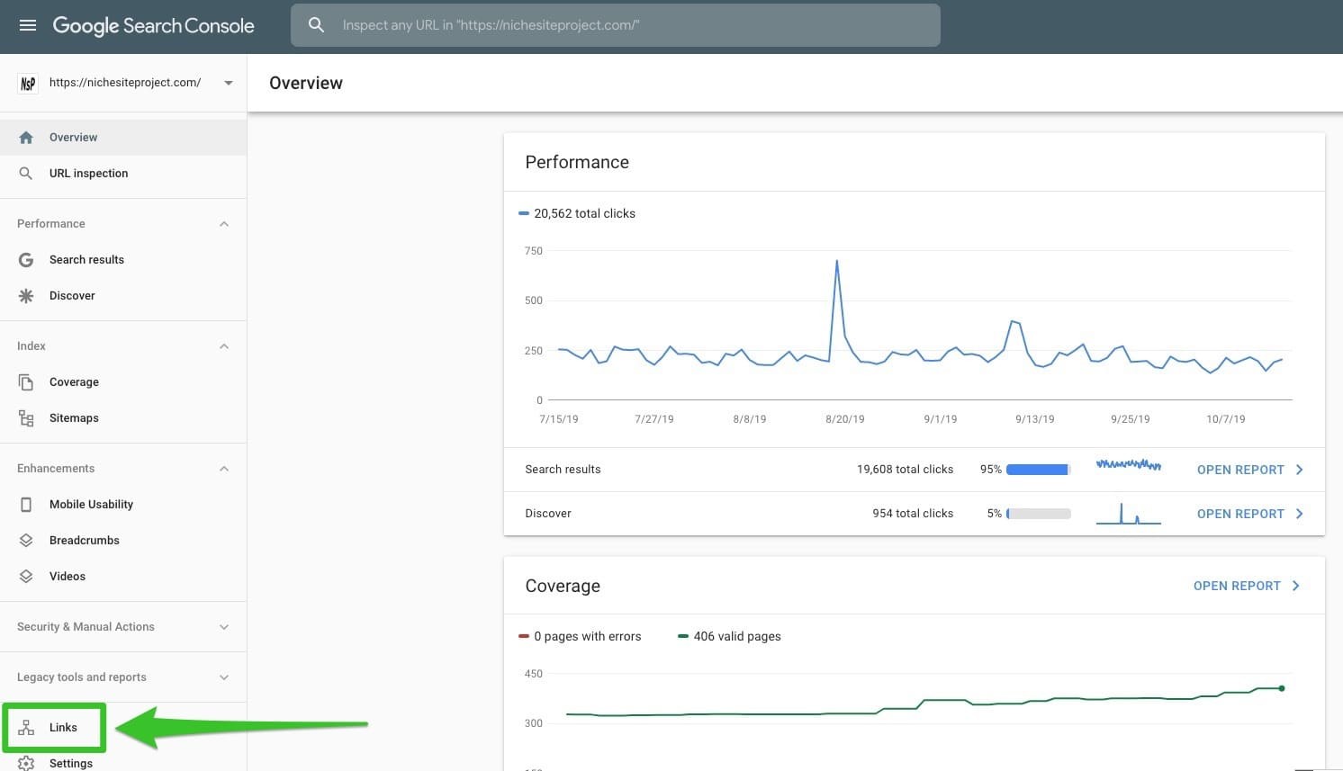Click the Inspect any URL search field
The image size is (1343, 771).
(616, 25)
